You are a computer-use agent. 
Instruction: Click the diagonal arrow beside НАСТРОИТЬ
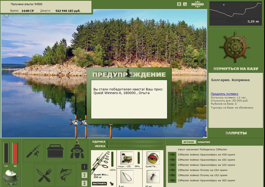click(x=112, y=183)
